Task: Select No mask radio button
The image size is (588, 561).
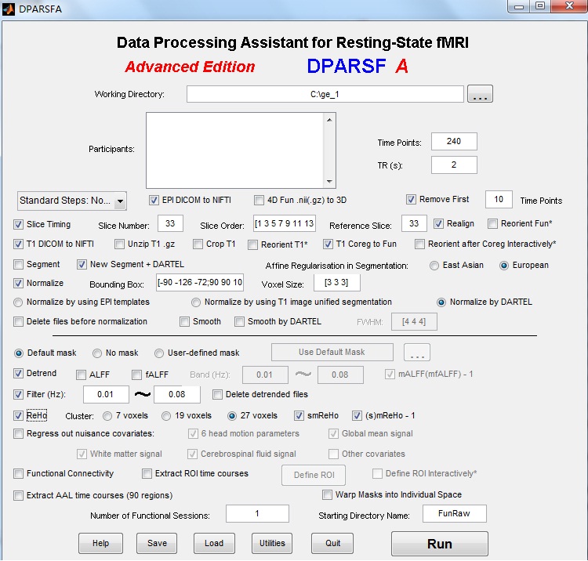Action: 97,353
